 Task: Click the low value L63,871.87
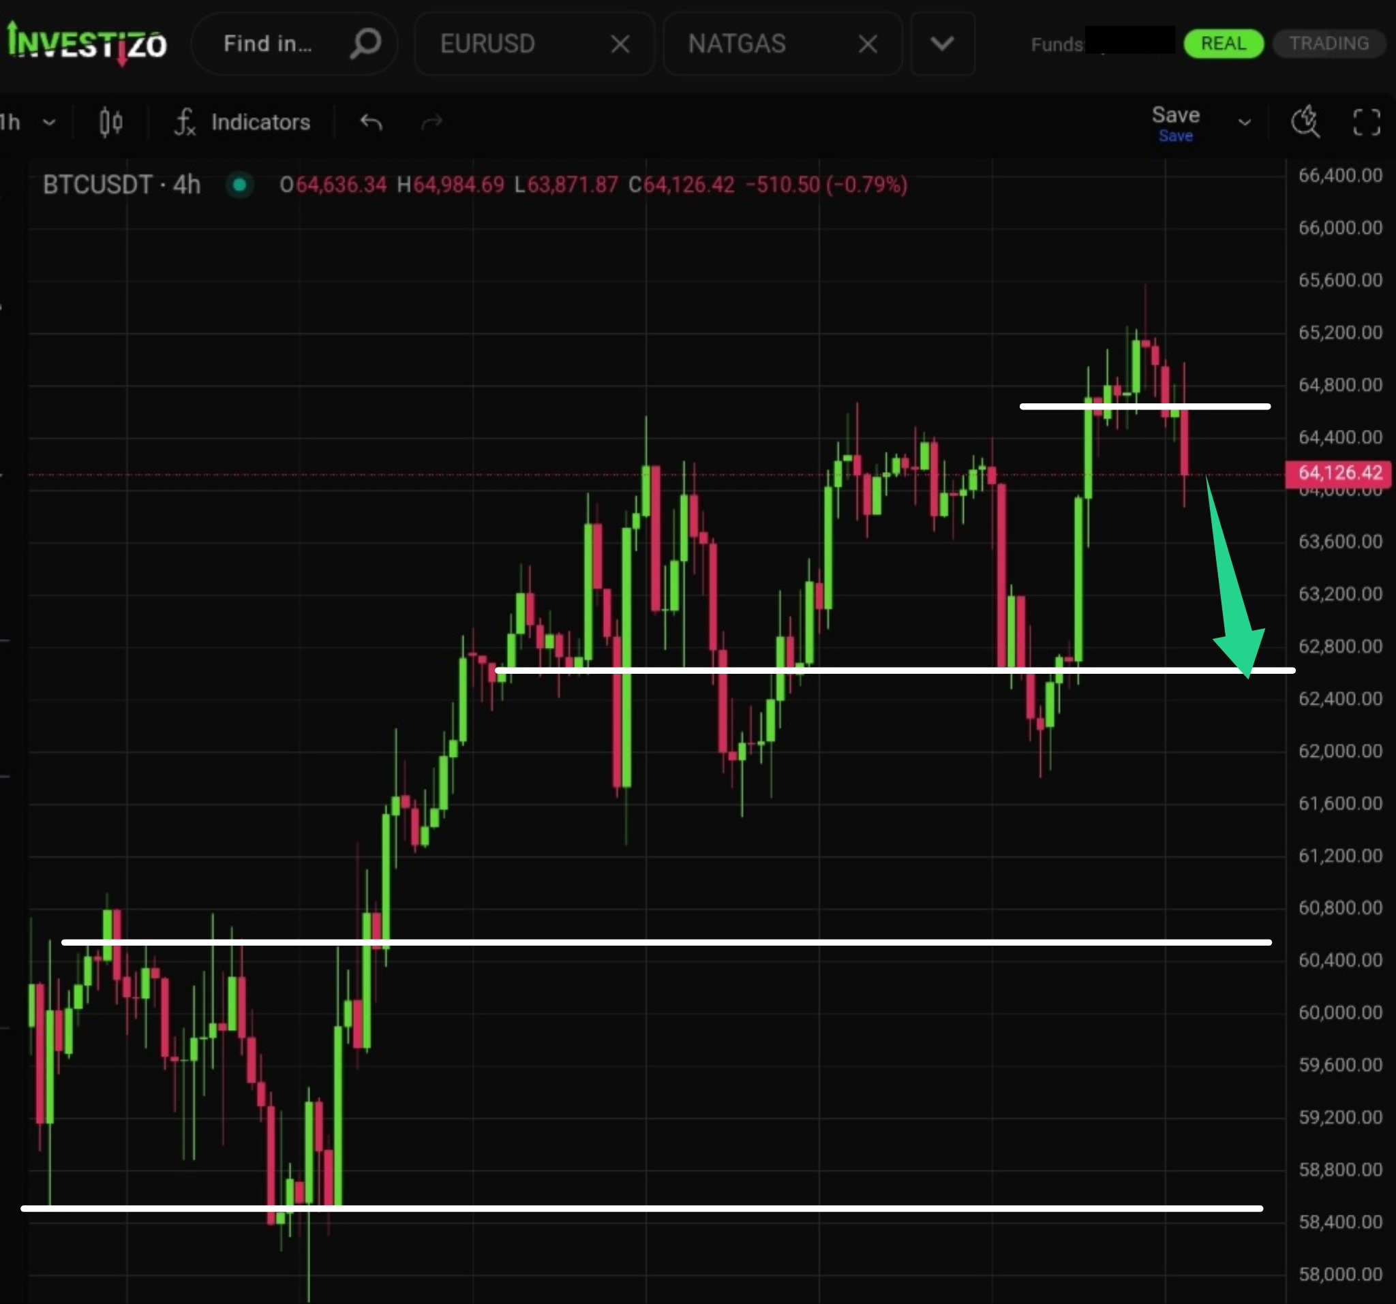(x=566, y=185)
